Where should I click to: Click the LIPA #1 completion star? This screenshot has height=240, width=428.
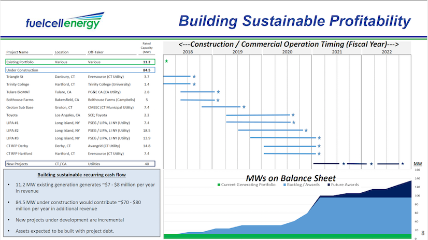(294, 123)
